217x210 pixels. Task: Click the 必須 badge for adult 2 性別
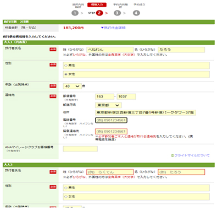pos(53,187)
